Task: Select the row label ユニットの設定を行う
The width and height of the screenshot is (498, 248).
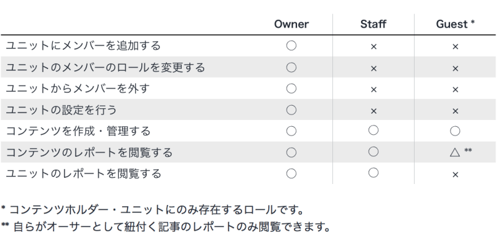Action: pyautogui.click(x=61, y=110)
